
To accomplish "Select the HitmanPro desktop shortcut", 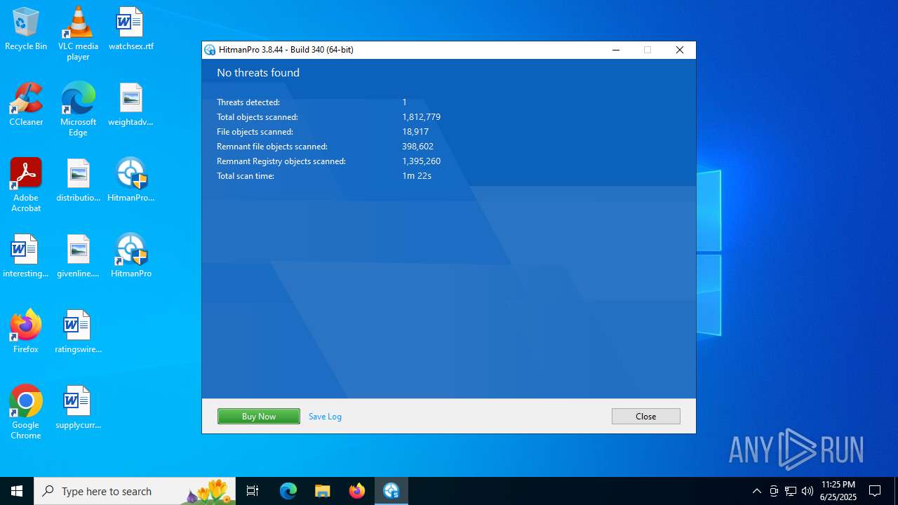I will (130, 256).
